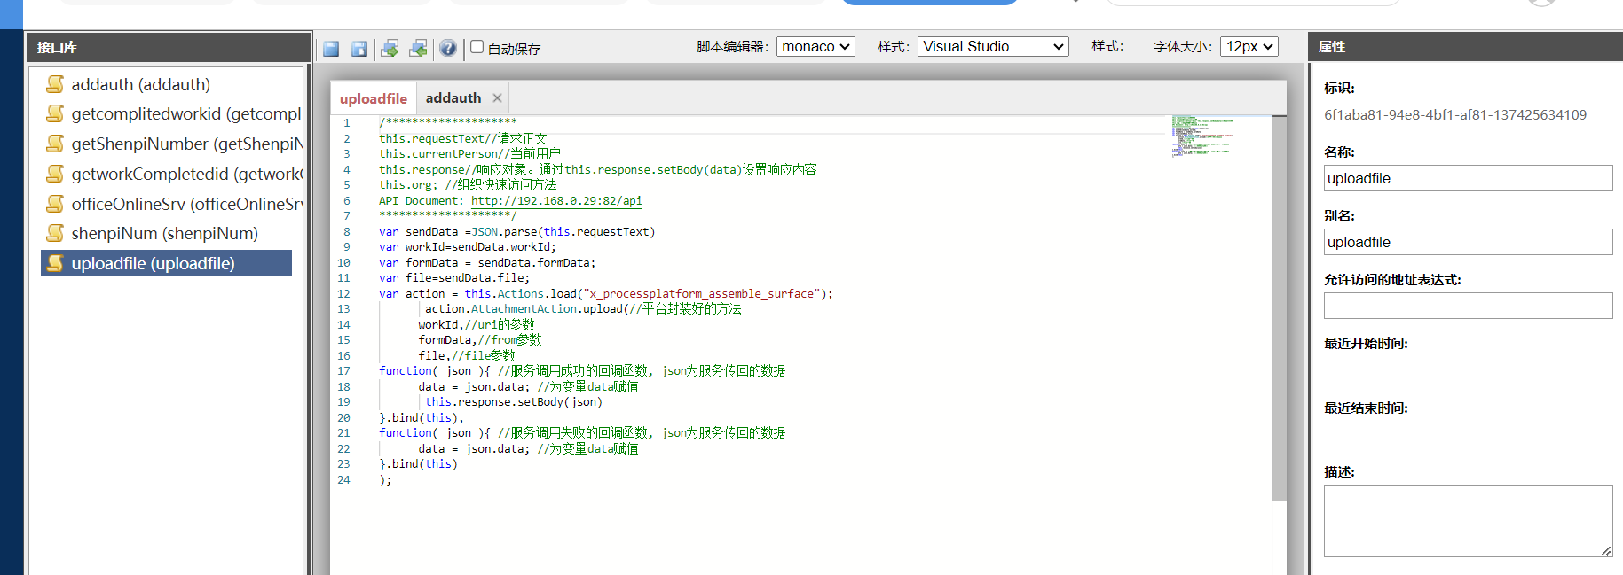
Task: Switch to the addauth editor tab
Action: coord(453,98)
